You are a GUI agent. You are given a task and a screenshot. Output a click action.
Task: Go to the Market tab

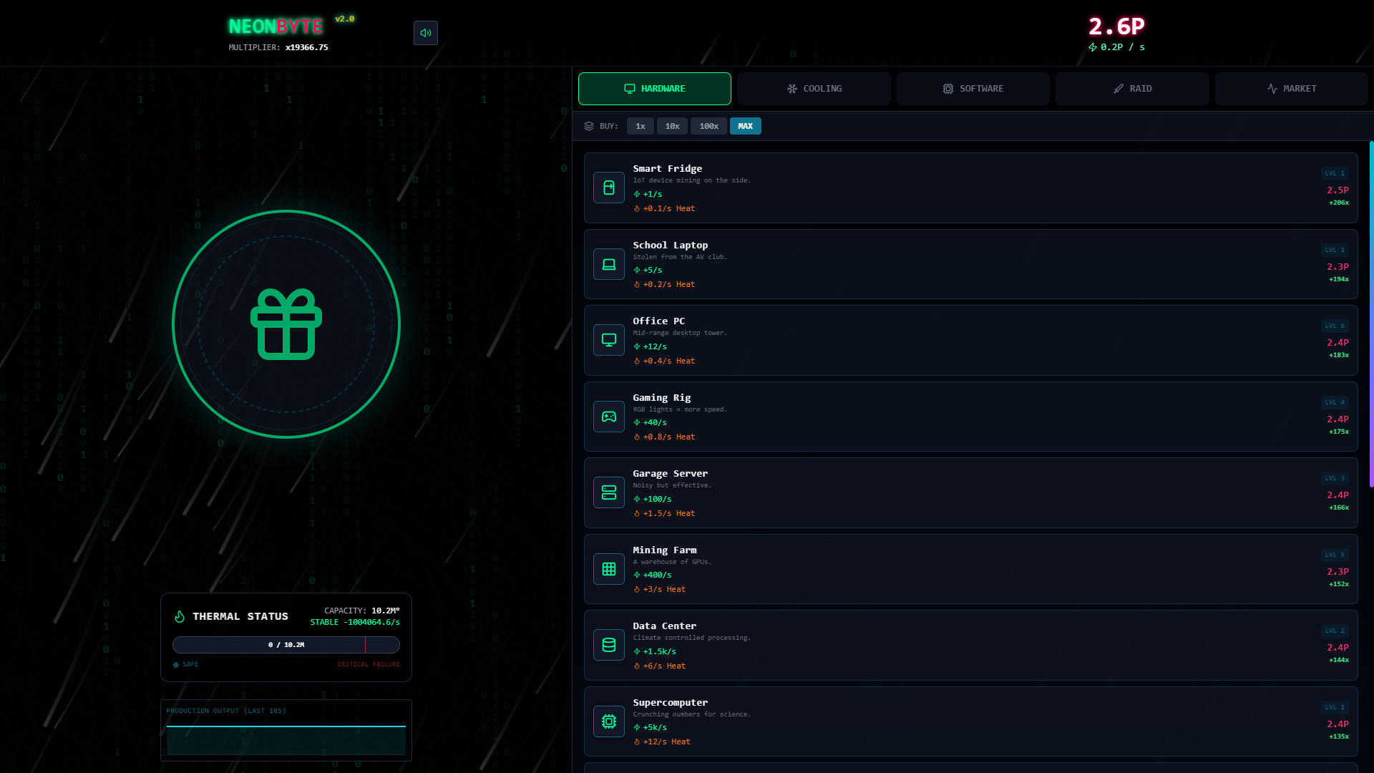point(1291,89)
